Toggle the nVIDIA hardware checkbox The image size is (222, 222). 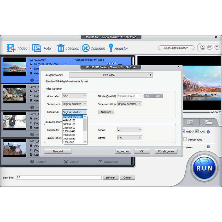point(184,131)
